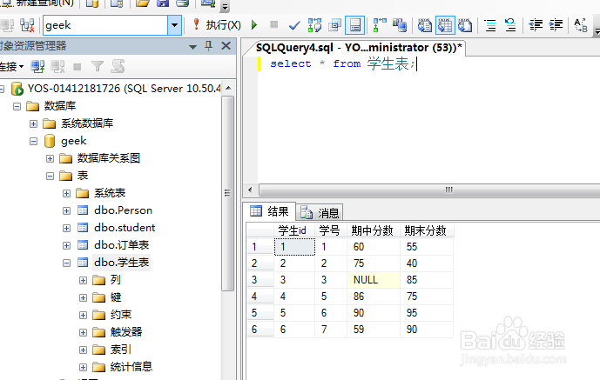
Task: Show the estimated execution plan
Action: 314,25
